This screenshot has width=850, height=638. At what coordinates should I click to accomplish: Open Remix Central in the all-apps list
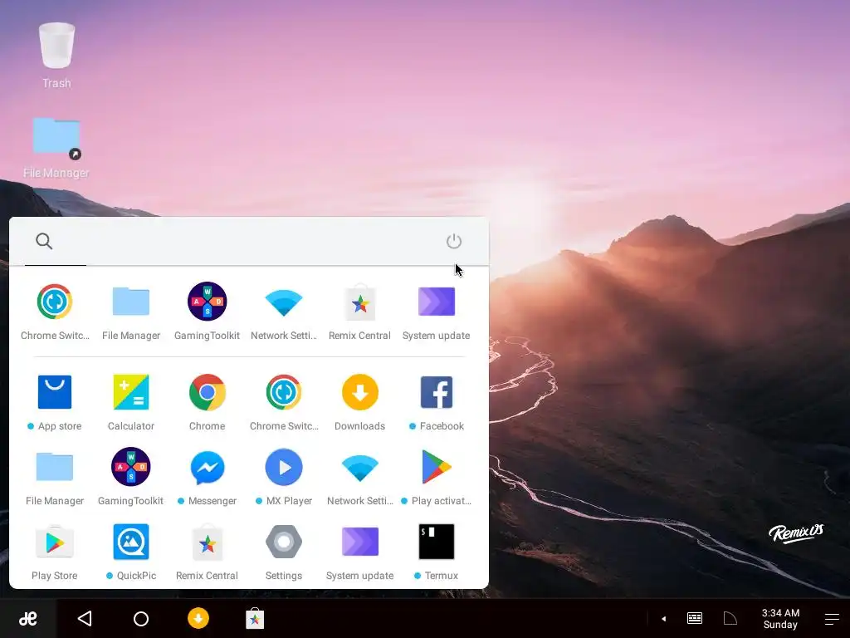click(207, 552)
